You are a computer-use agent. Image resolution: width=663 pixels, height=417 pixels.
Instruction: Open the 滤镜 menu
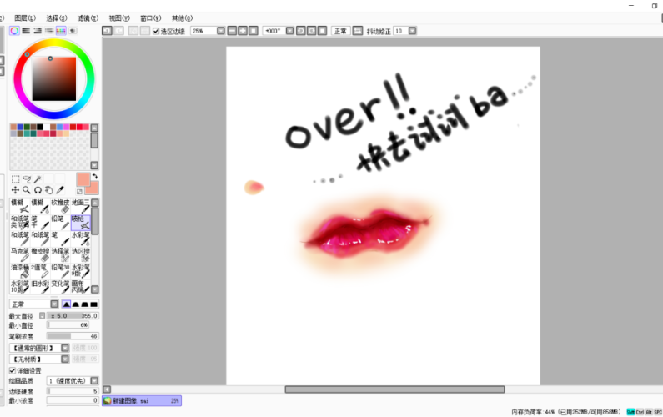(88, 18)
